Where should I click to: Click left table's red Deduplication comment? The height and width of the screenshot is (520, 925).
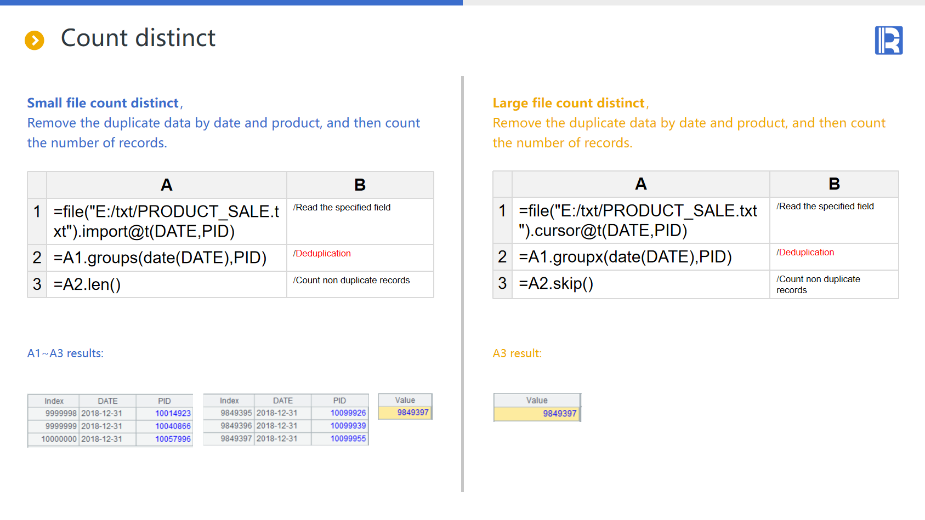322,253
